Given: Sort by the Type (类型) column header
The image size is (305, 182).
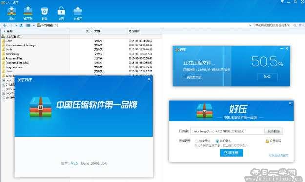Looking at the screenshot, I should 97,31.
